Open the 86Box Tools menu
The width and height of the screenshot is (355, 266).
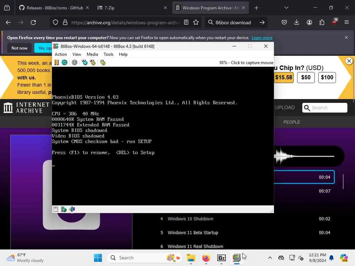109,54
